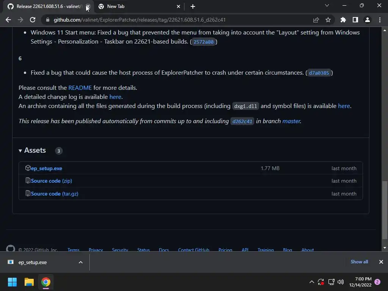Download ep_setup.exe asset
This screenshot has height=291, width=388.
click(x=47, y=168)
